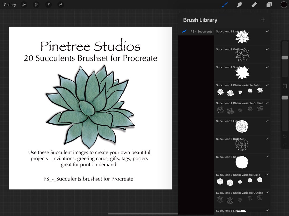
Task: Pick Succulent 1 Chain Variable Solid brush
Action: coord(242,91)
